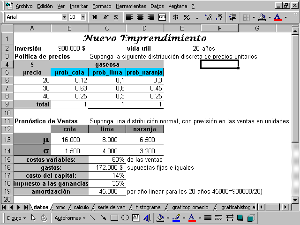Click the 3D effect icon
Screen dimensions: 300x225
[251, 218]
